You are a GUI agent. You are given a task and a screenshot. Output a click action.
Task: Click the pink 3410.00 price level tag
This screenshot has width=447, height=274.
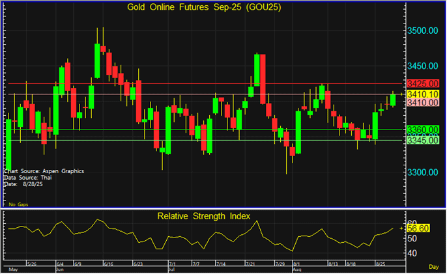pyautogui.click(x=422, y=103)
